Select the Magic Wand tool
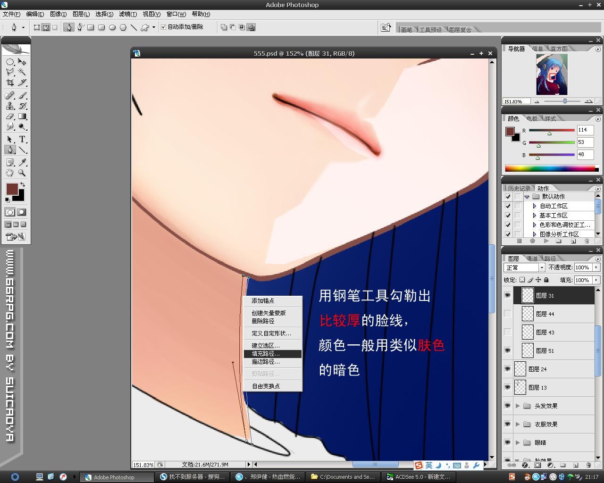The image size is (604, 483). [22, 72]
